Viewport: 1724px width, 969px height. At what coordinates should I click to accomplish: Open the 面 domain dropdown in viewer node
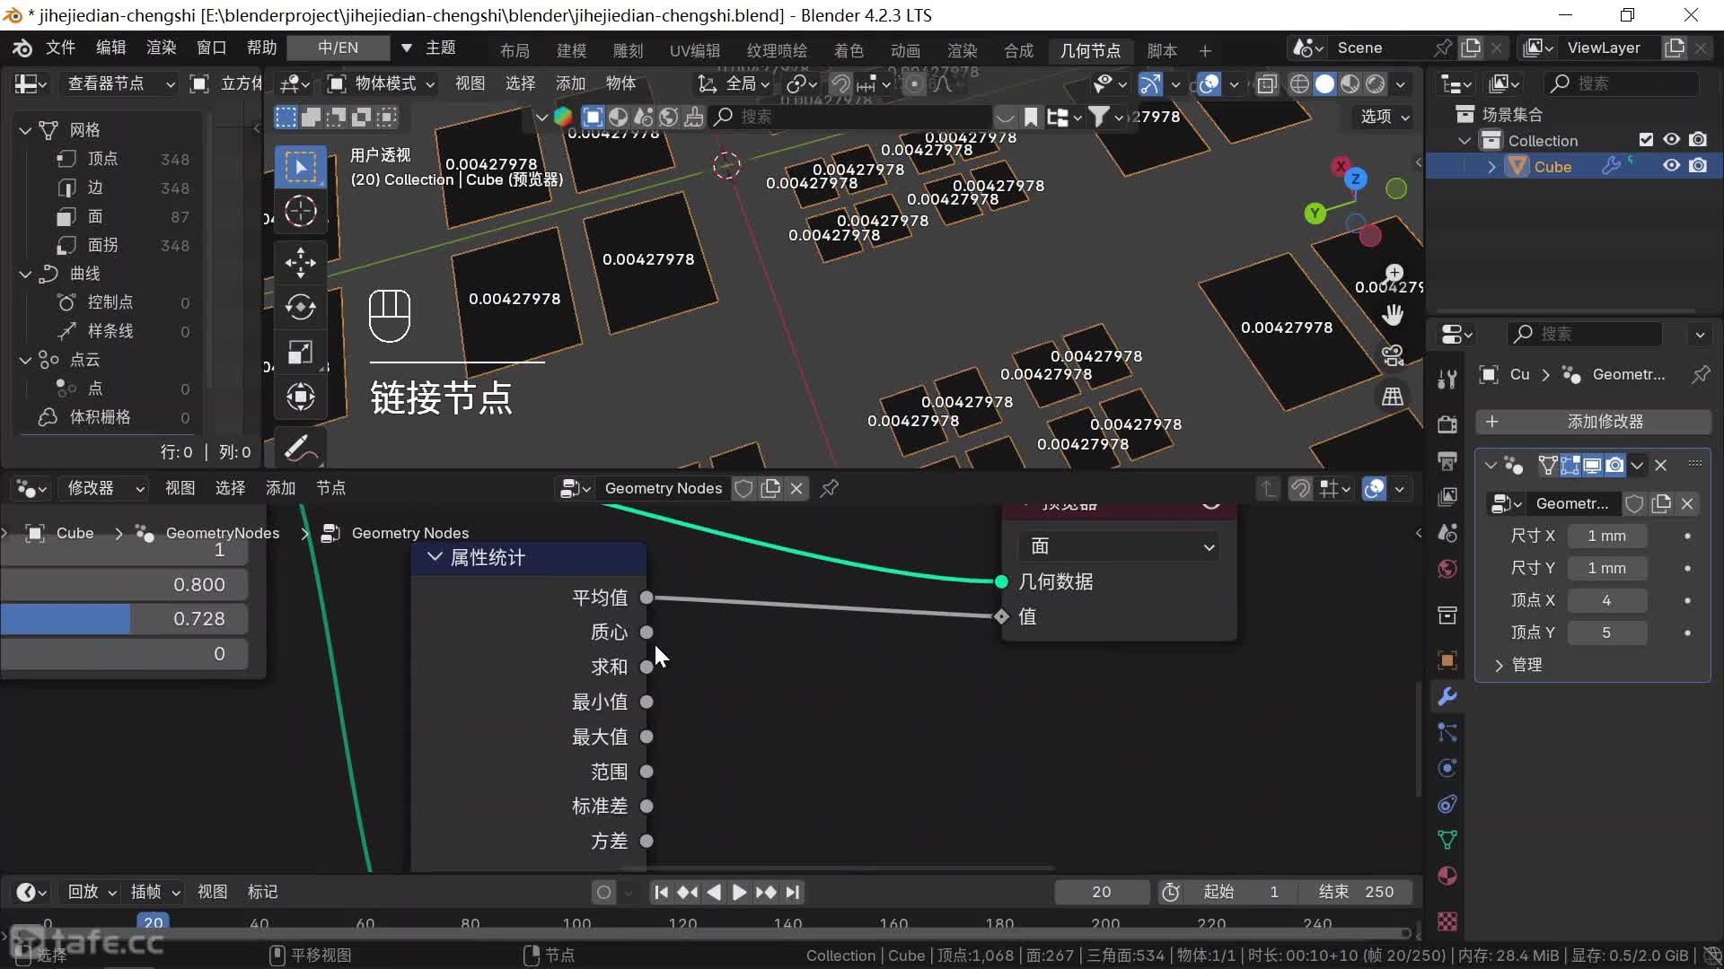(1118, 546)
